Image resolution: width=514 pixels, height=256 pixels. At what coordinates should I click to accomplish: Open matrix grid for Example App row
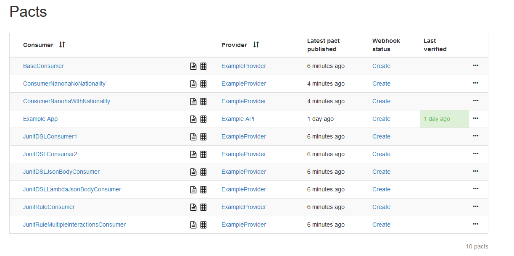(x=203, y=119)
